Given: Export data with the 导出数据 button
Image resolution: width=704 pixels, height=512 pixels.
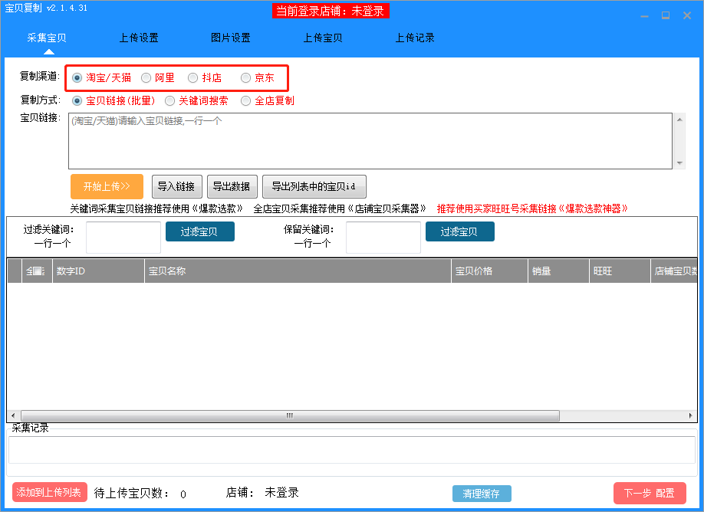Looking at the screenshot, I should point(232,186).
